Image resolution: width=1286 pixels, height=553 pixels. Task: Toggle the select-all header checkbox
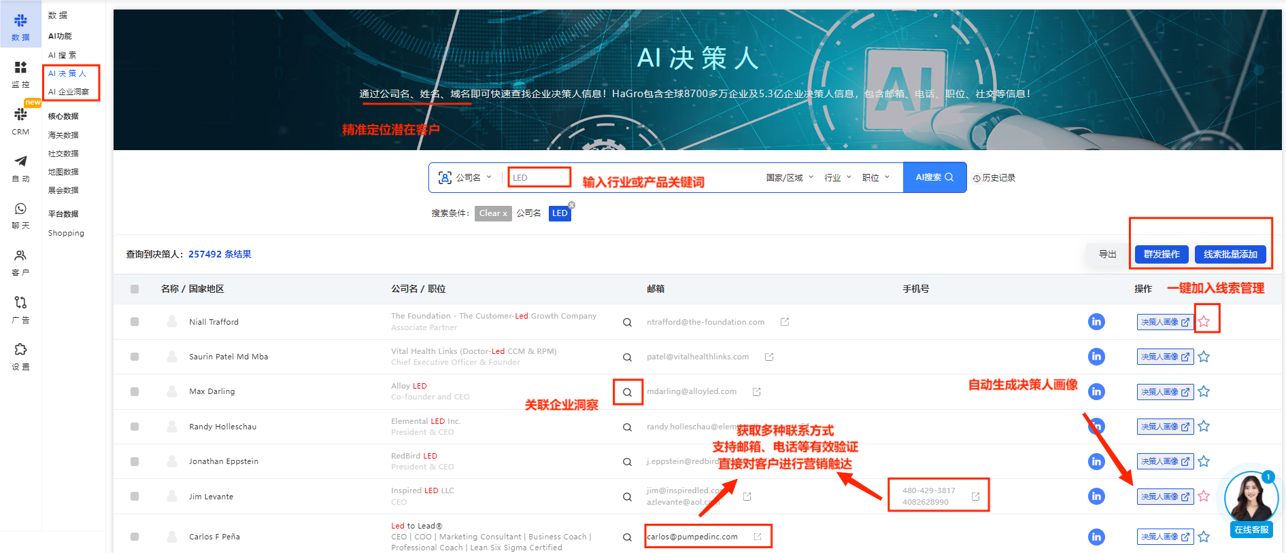tap(135, 289)
